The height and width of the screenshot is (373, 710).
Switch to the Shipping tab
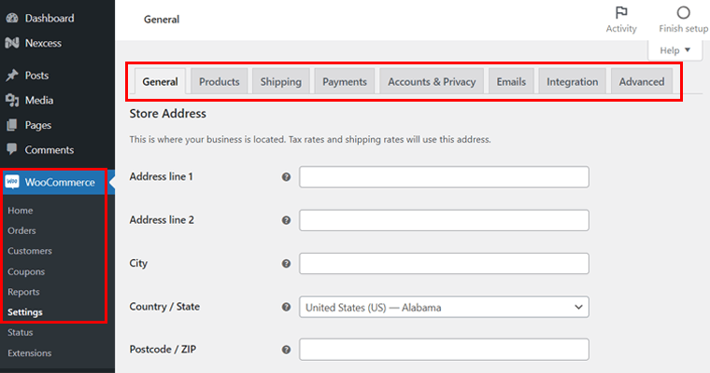281,81
